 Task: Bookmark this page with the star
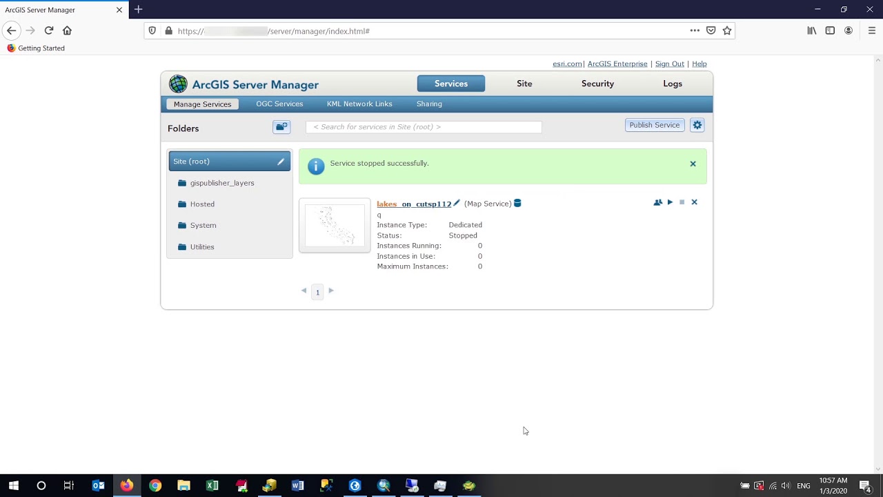727,30
